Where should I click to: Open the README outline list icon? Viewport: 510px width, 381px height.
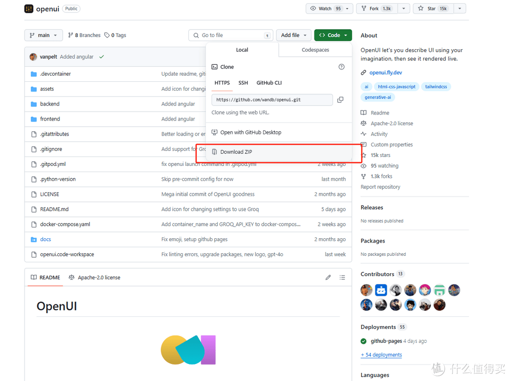(x=342, y=277)
